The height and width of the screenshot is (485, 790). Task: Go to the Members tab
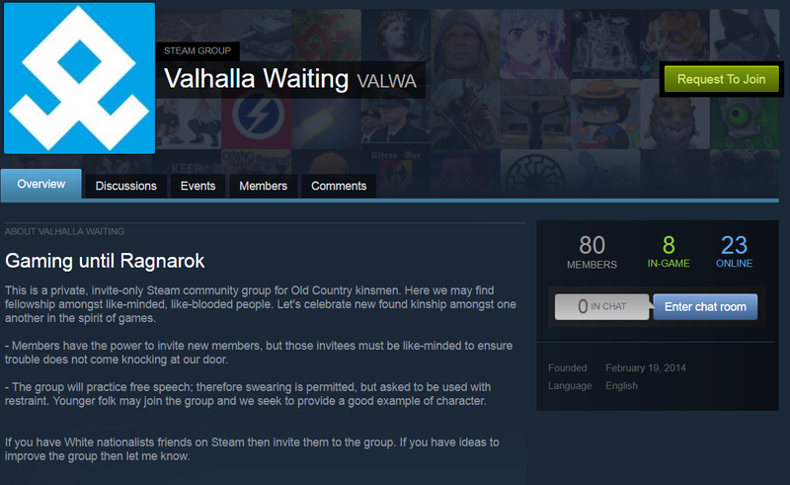point(263,186)
